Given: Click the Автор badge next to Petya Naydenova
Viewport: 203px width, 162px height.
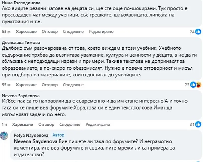Looking at the screenshot, I should 58,135.
